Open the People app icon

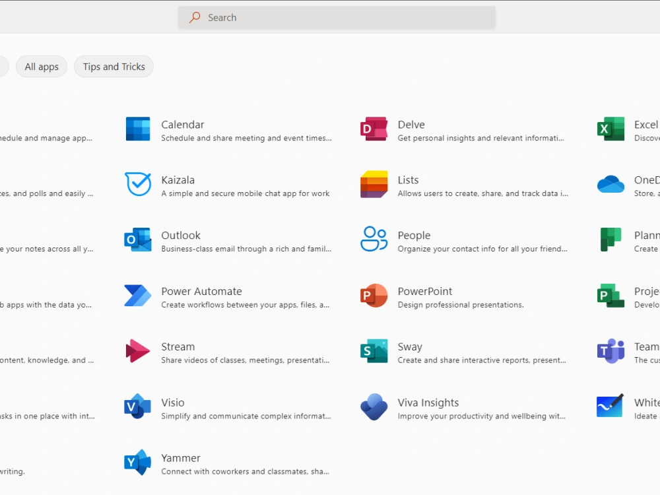[x=374, y=239]
